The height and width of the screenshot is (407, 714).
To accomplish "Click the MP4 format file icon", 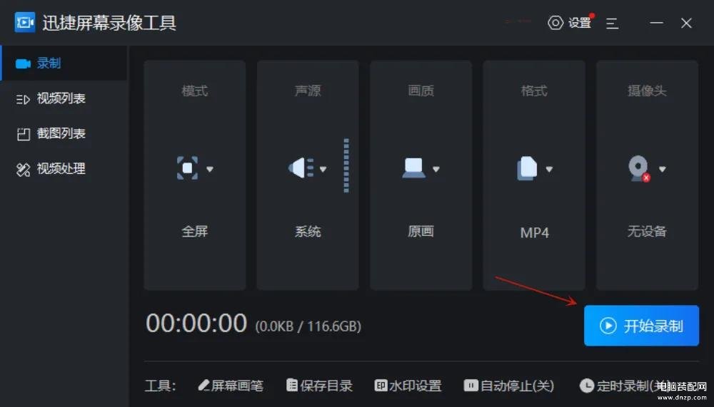I will (527, 168).
